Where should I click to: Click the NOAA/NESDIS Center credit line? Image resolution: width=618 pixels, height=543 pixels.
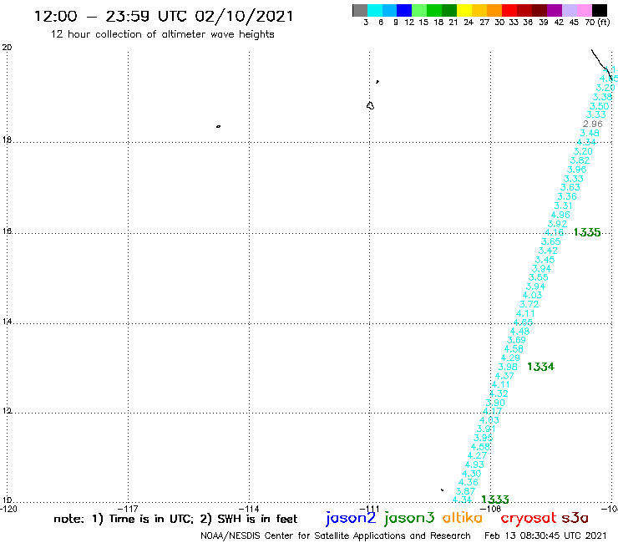(336, 535)
